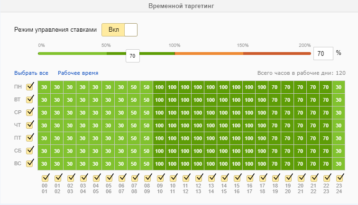Select the ПН cell for hour 00-01
The image size is (358, 205).
(x=44, y=87)
